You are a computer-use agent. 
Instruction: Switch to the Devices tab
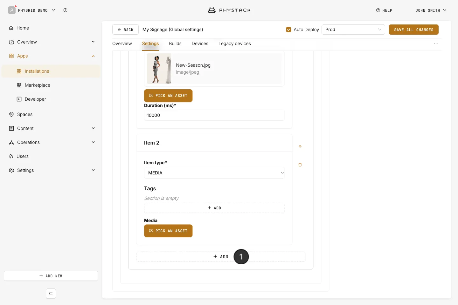[200, 44]
